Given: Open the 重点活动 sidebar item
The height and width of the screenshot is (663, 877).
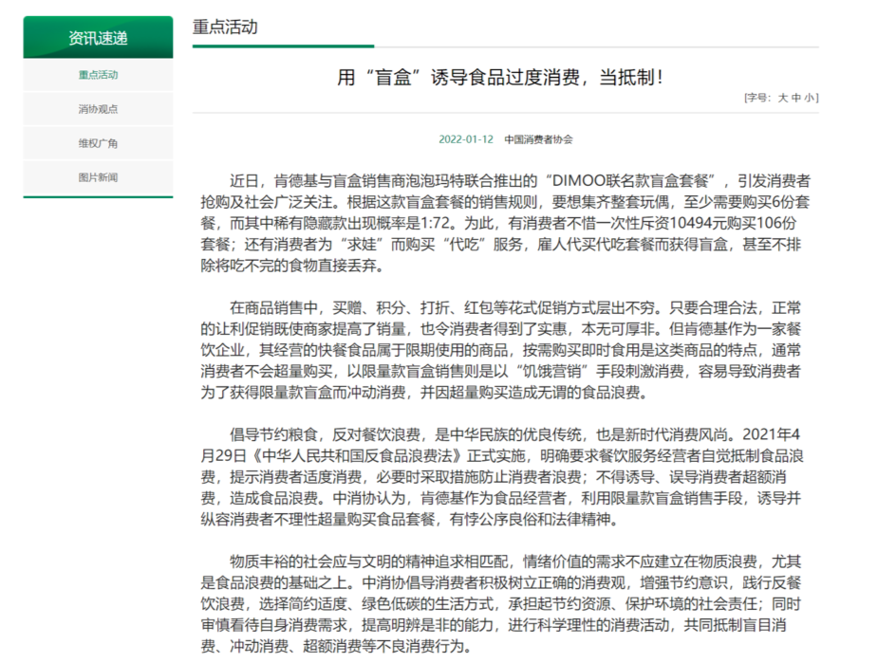Looking at the screenshot, I should [x=98, y=75].
